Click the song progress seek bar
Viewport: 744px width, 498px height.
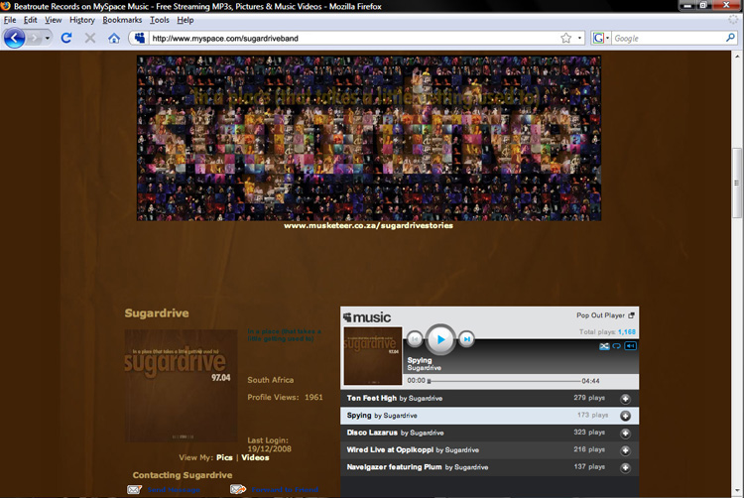pos(504,381)
